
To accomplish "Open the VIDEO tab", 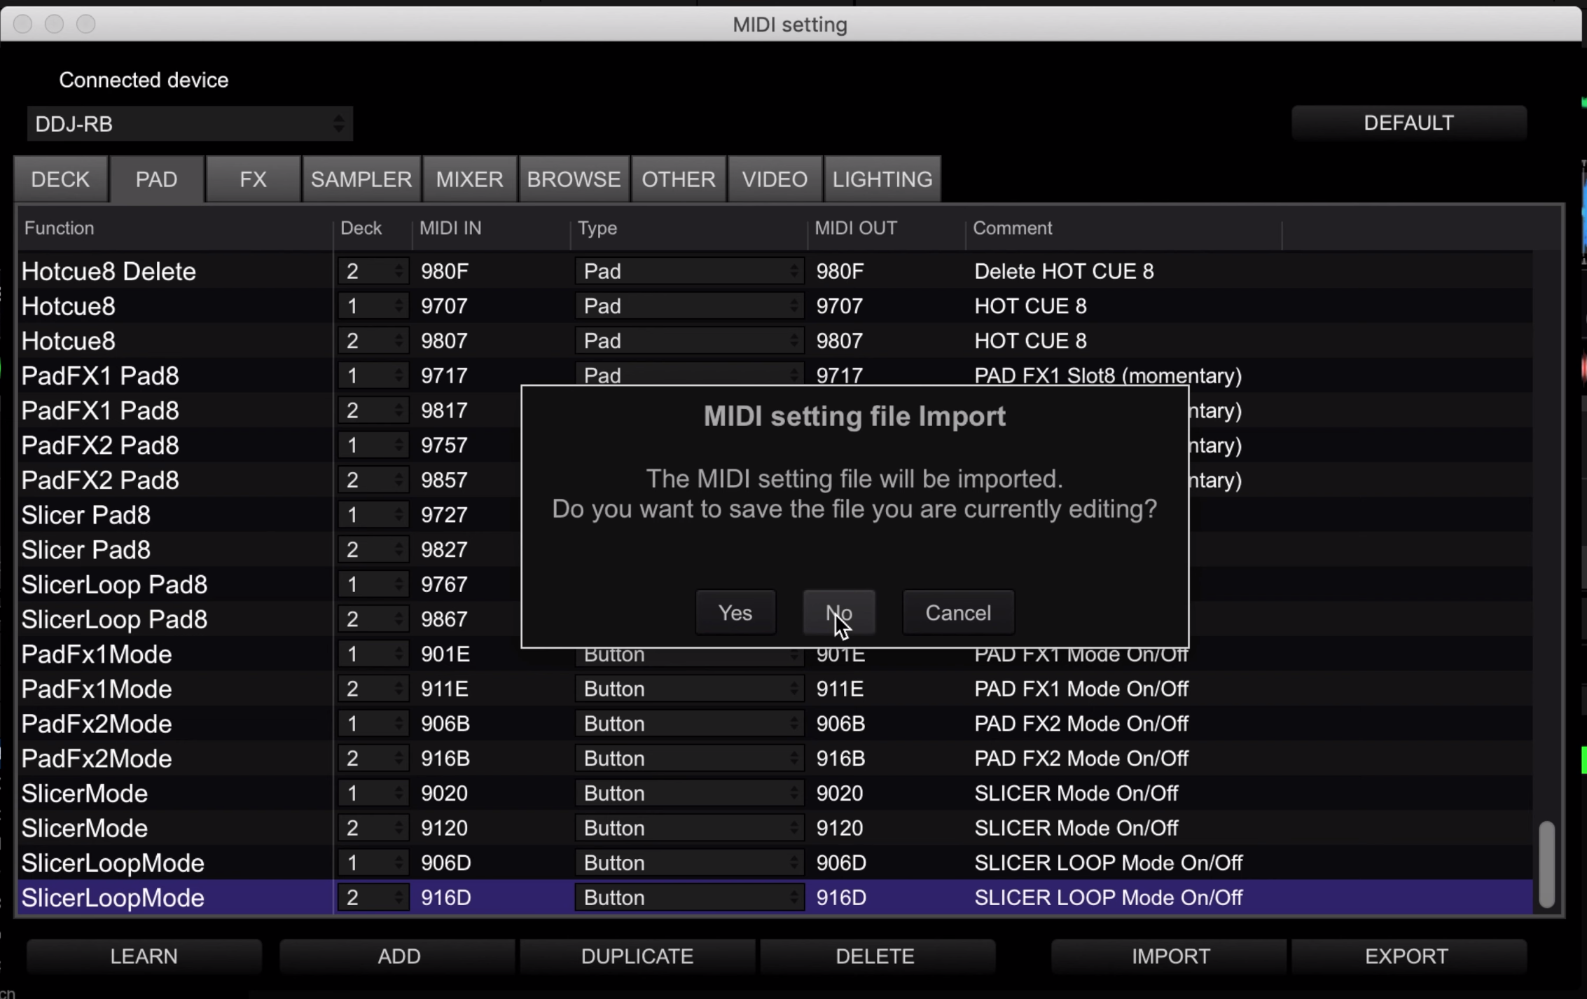I will (x=774, y=179).
